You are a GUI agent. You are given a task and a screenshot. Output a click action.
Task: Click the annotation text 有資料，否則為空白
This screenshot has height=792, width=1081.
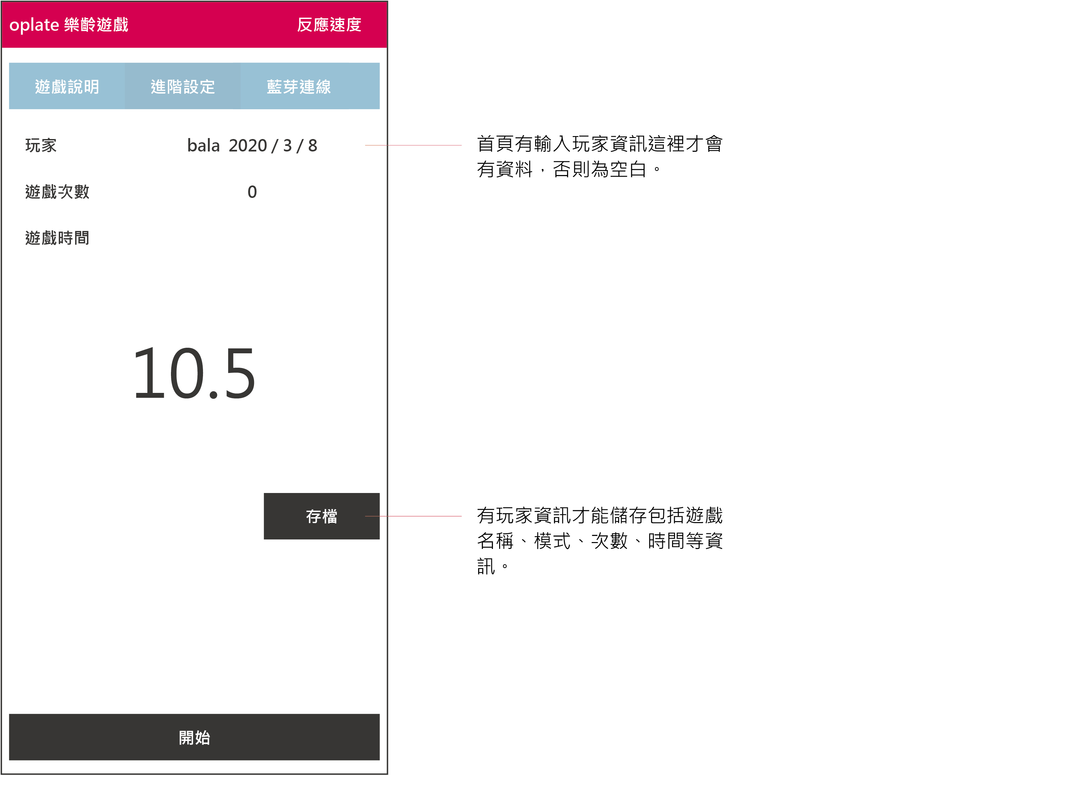click(569, 169)
